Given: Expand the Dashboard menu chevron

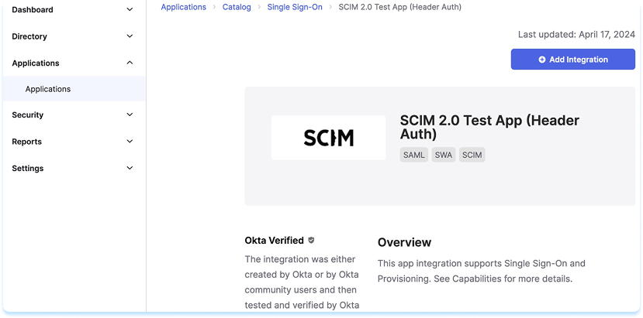Looking at the screenshot, I should click(x=130, y=10).
